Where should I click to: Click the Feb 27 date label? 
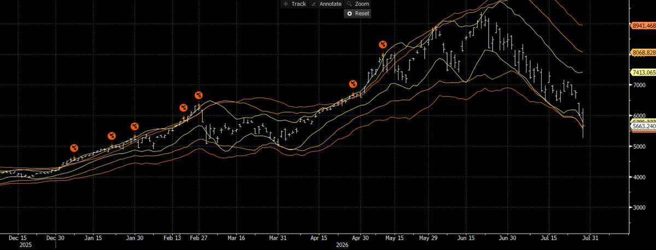click(x=199, y=239)
